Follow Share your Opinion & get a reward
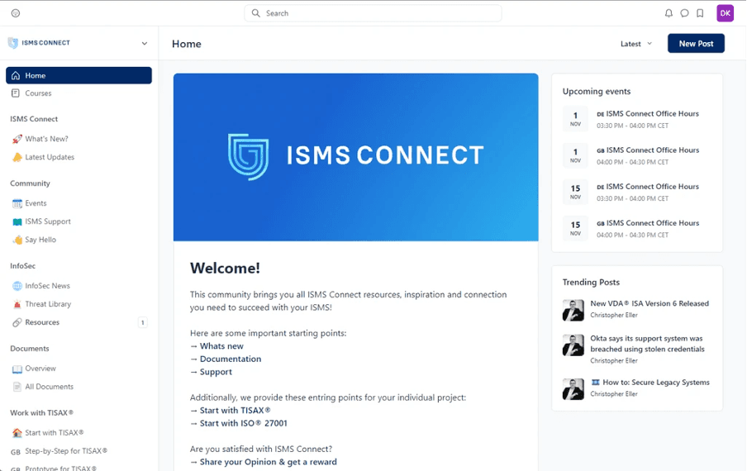The image size is (747, 471). pos(269,462)
